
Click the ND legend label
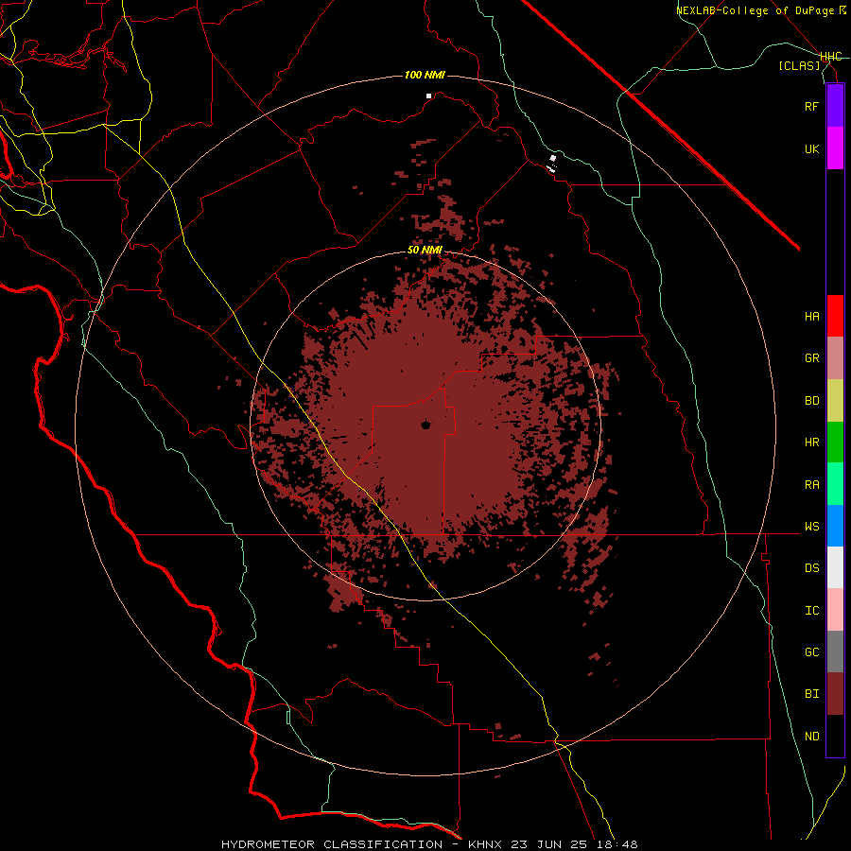(811, 737)
